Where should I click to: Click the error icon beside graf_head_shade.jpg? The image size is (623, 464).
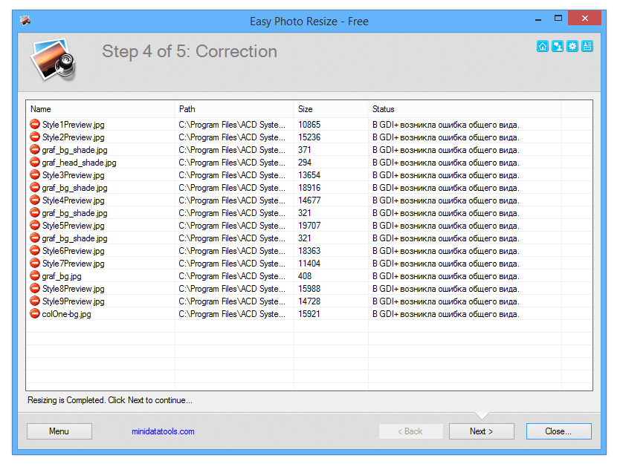35,163
